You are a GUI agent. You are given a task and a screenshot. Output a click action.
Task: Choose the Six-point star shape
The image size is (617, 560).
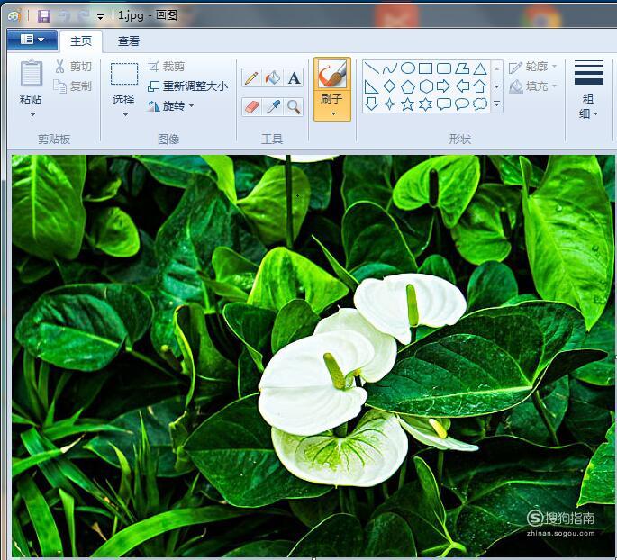tap(426, 104)
